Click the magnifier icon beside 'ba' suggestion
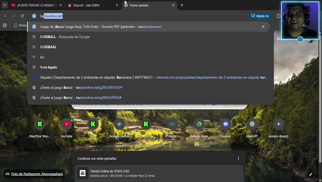The width and height of the screenshot is (322, 182). click(x=34, y=57)
